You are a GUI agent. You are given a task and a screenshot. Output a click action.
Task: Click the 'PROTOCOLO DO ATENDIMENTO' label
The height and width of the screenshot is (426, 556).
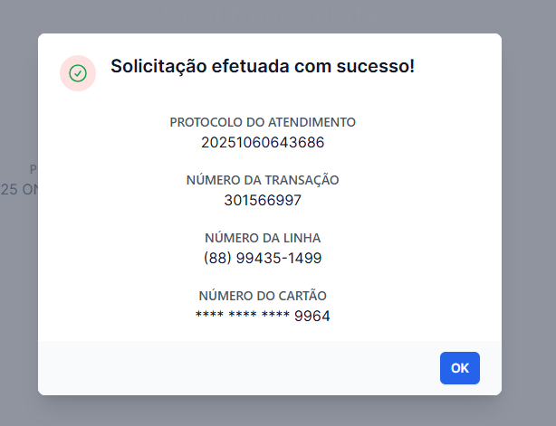tap(263, 122)
